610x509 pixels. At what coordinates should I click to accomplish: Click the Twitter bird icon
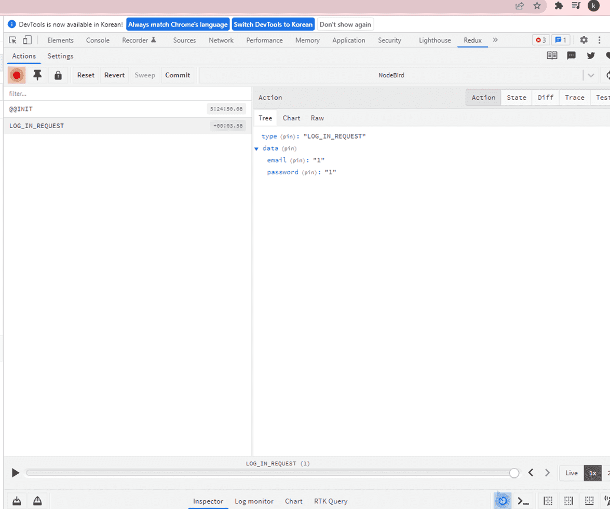(591, 56)
